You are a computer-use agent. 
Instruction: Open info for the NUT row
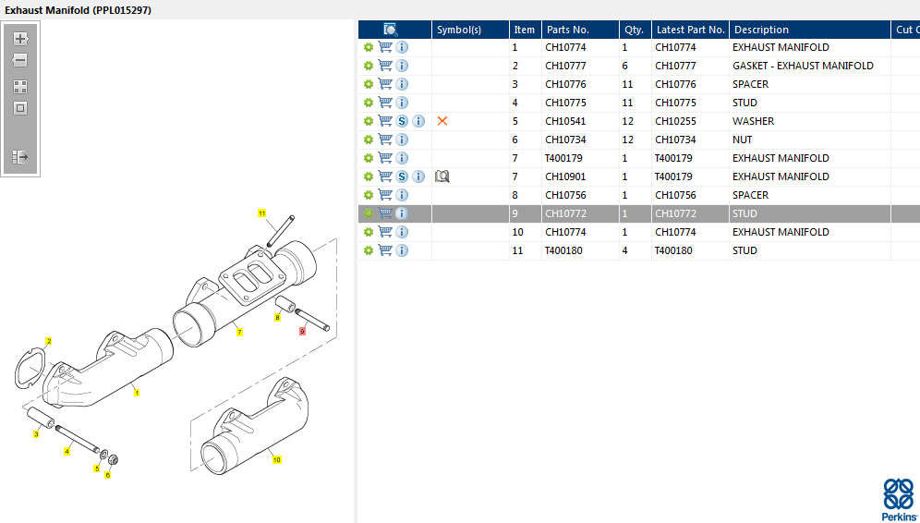[402, 140]
